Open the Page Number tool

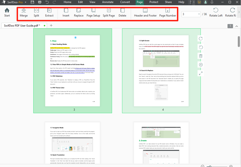click(167, 13)
